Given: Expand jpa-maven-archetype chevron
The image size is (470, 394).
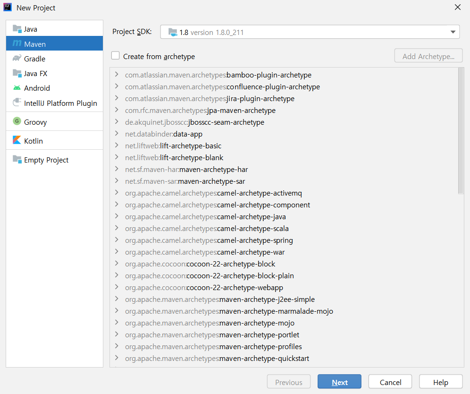Looking at the screenshot, I should [x=117, y=110].
